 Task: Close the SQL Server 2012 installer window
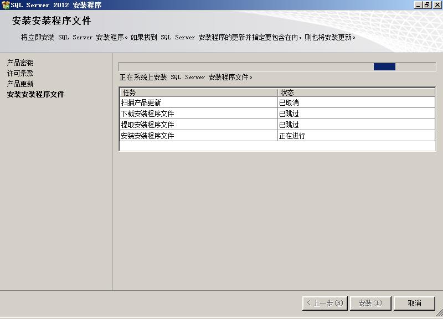(x=436, y=5)
